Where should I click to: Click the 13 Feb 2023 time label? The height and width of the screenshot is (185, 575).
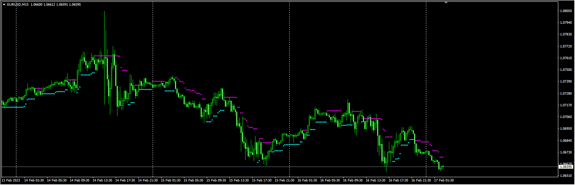(11, 180)
